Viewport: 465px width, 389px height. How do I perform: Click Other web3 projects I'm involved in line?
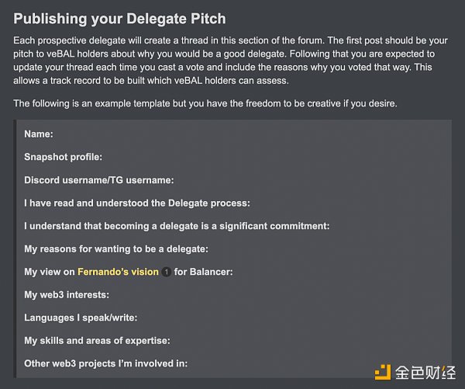pos(106,363)
